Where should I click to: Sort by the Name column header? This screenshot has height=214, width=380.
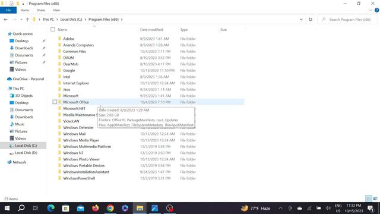[x=62, y=30]
